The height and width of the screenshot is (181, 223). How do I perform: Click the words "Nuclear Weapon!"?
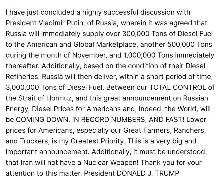(x=111, y=163)
